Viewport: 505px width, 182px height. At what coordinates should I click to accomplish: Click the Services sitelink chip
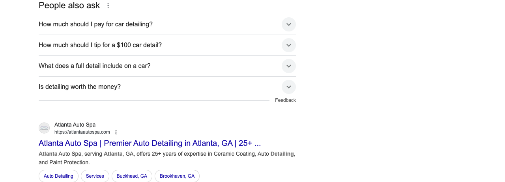coord(95,176)
